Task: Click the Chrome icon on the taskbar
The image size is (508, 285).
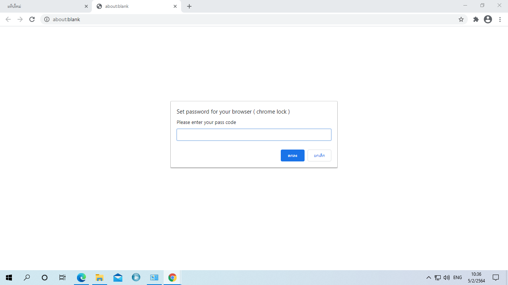Action: coord(172,277)
